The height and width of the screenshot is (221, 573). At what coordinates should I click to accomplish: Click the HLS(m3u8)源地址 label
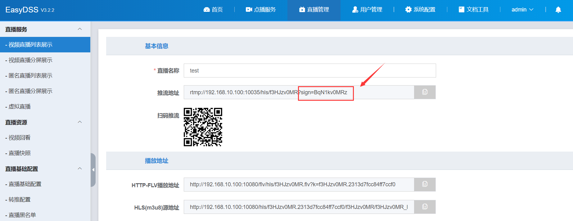(157, 208)
